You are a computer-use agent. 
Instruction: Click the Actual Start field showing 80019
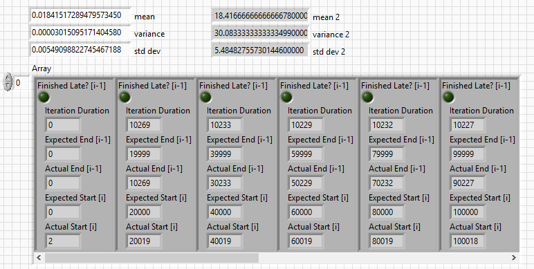[x=387, y=241]
